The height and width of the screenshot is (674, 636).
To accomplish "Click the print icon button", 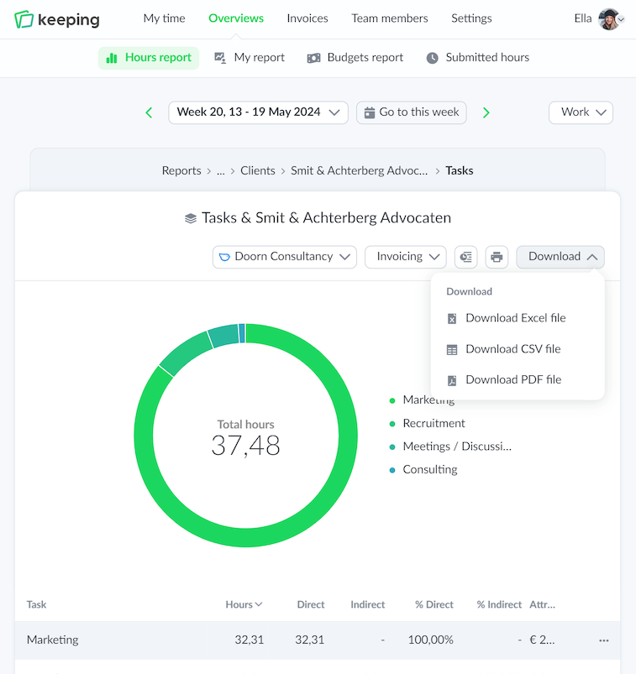I will [x=497, y=257].
